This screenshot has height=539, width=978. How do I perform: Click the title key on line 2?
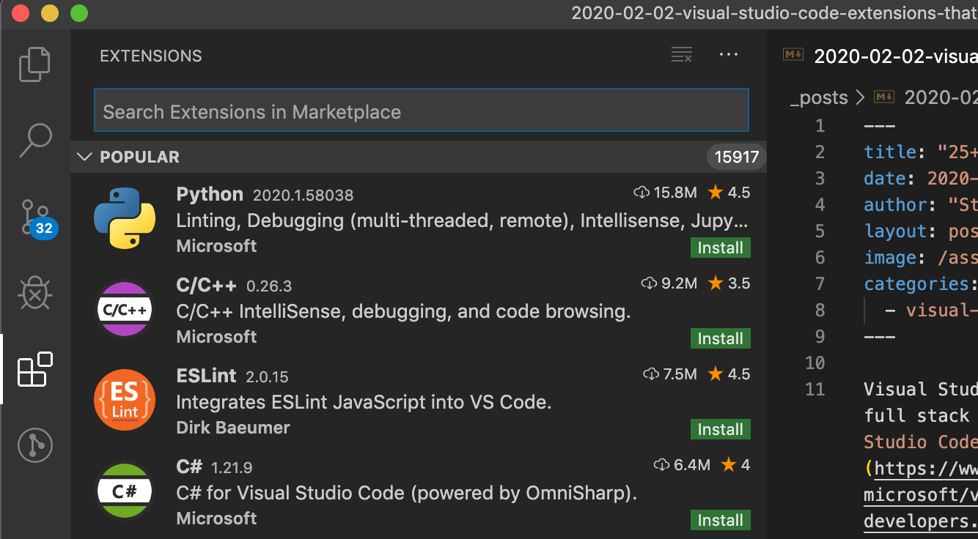[x=890, y=152]
